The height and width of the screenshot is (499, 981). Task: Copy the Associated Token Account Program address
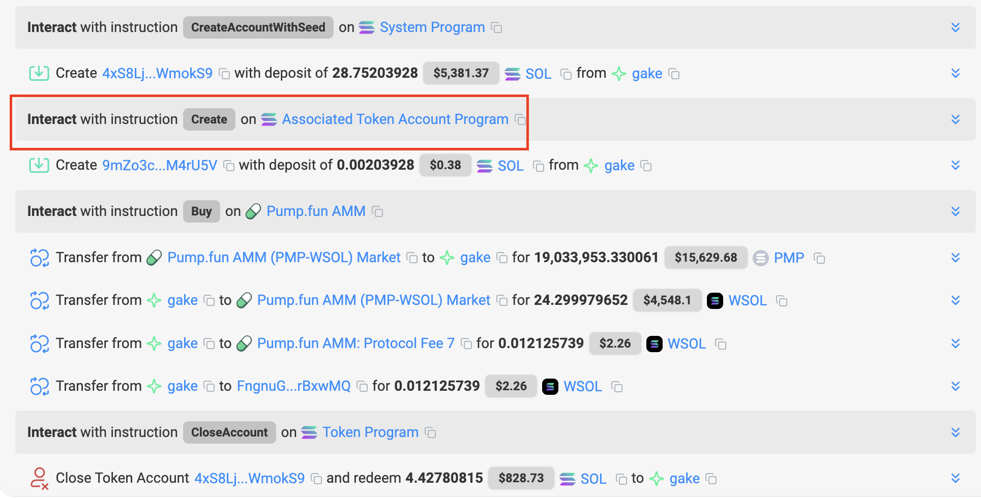tap(520, 120)
